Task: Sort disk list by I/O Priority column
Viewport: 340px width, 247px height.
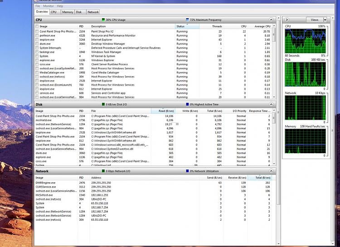Action: pos(235,111)
